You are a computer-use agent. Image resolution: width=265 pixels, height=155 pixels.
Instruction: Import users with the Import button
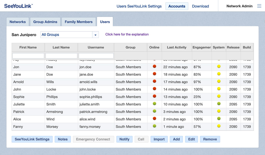tap(159, 139)
